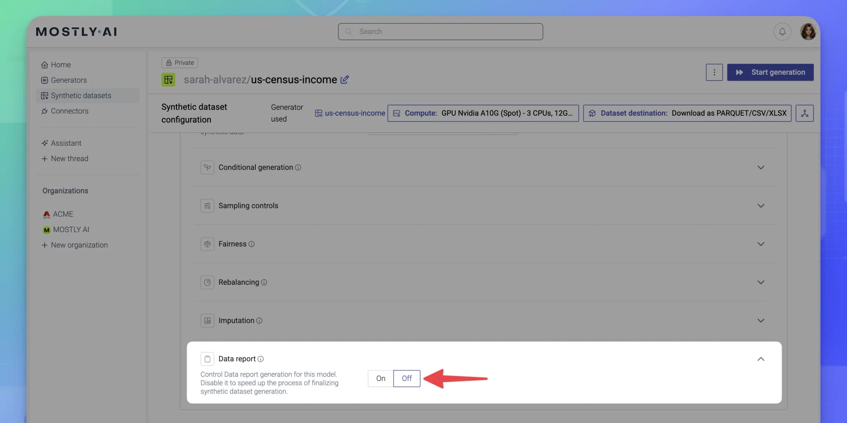Click info icon beside Conditional generation

[x=298, y=168]
